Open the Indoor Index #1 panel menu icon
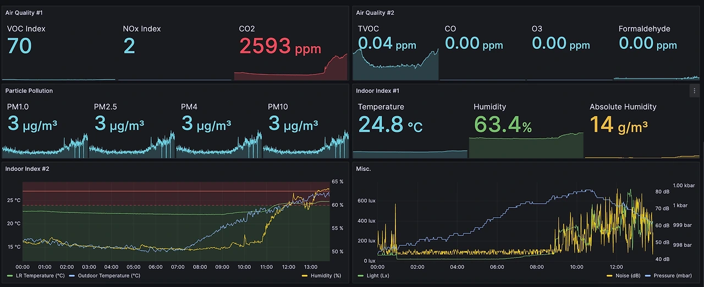 point(695,91)
